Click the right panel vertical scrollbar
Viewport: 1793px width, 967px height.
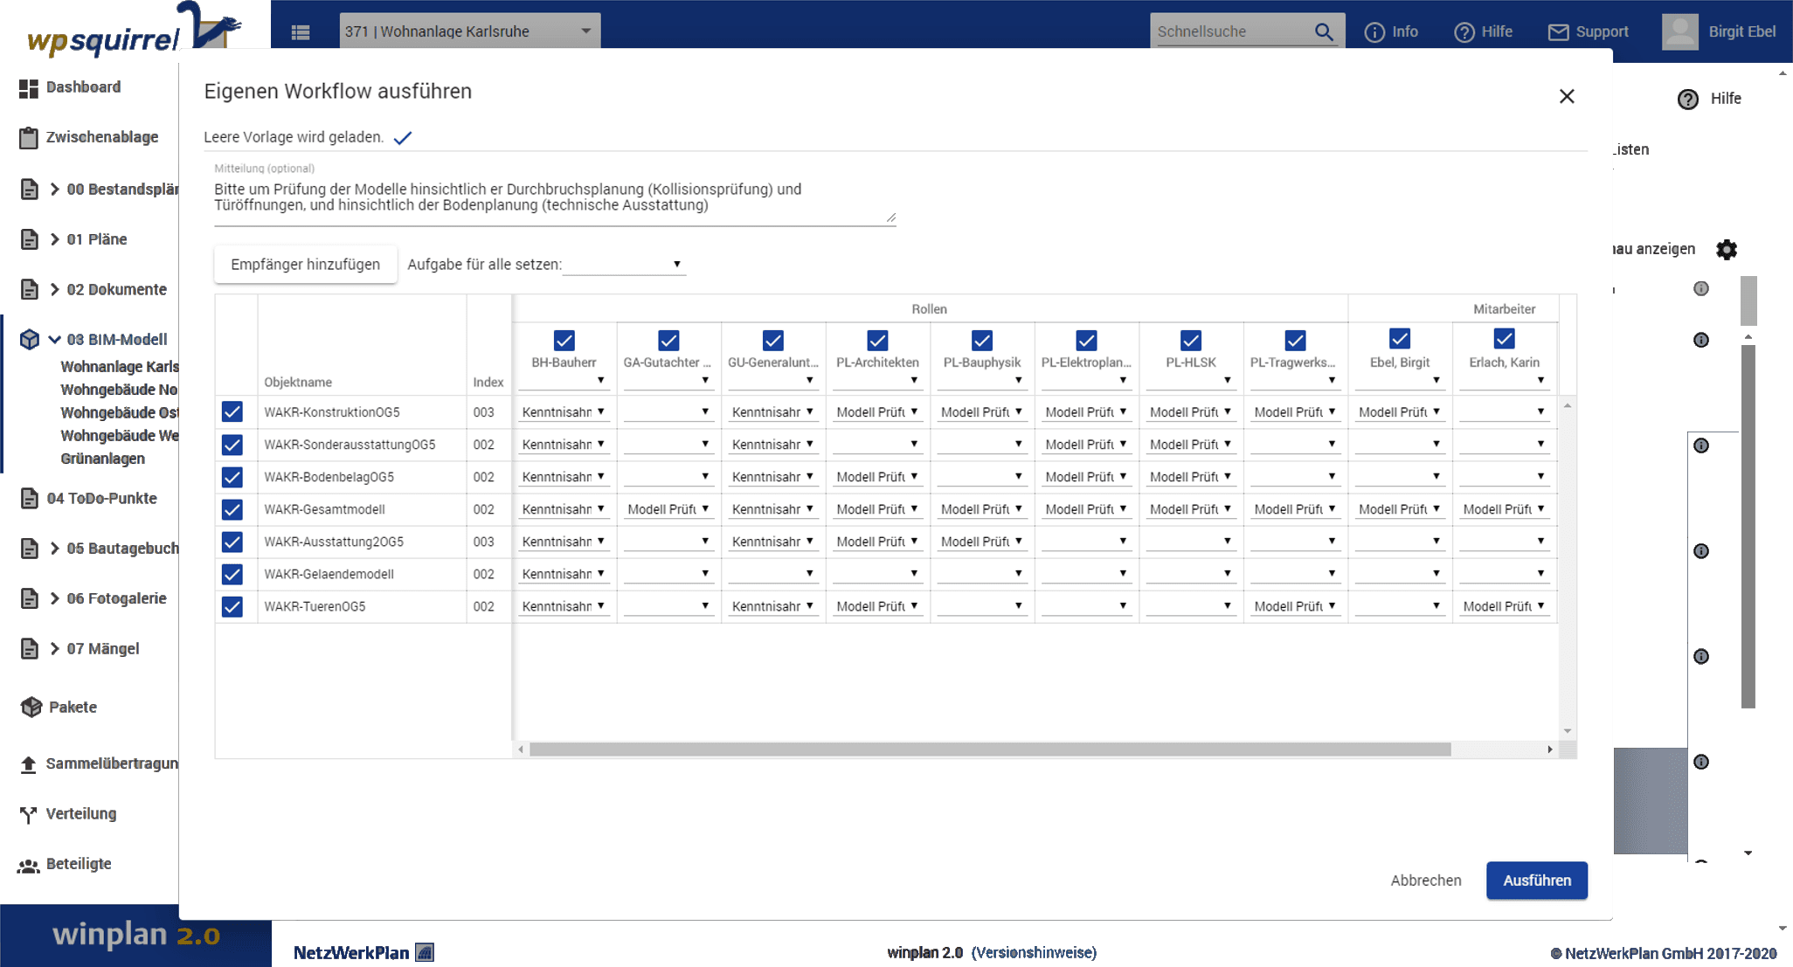coord(1748,526)
